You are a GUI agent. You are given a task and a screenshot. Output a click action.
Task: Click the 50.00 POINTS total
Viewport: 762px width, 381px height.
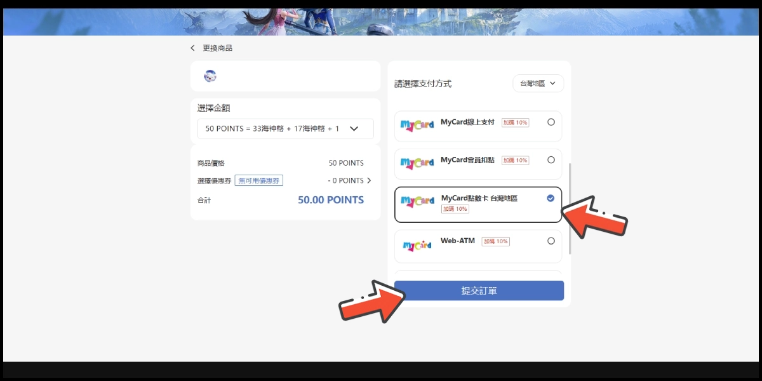[331, 200]
